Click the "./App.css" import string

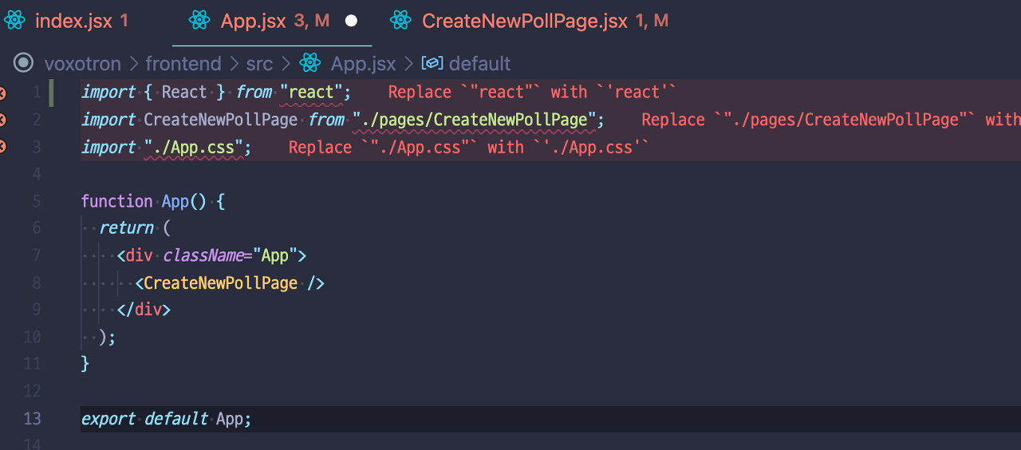tap(194, 147)
